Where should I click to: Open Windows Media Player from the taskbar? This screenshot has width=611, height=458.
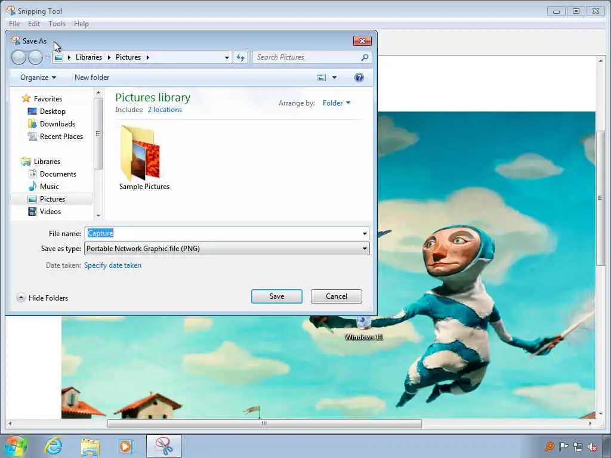(x=126, y=446)
